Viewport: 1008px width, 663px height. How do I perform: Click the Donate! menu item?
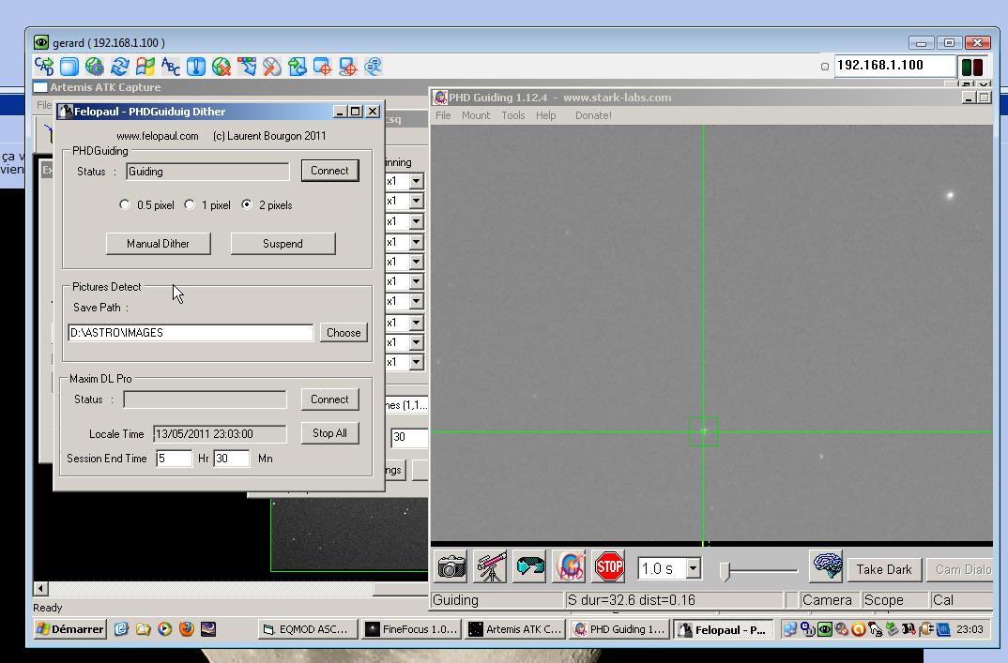[x=593, y=115]
